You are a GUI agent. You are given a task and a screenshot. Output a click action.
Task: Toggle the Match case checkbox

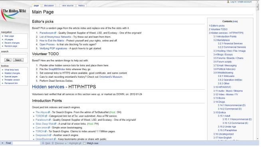click(85, 143)
